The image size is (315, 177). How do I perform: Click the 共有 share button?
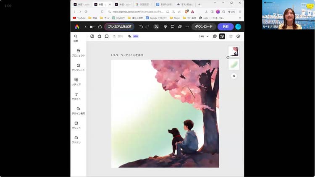[226, 27]
